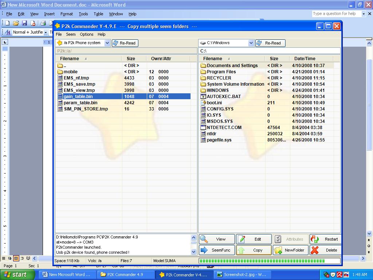Sort left panel by Filename column

click(x=88, y=59)
